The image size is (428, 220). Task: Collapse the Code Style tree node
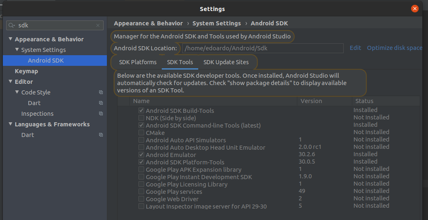pyautogui.click(x=17, y=92)
